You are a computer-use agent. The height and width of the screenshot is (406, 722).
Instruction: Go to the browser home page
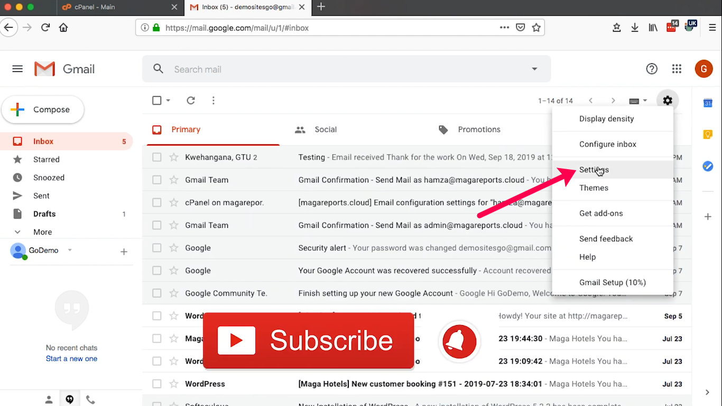(63, 27)
